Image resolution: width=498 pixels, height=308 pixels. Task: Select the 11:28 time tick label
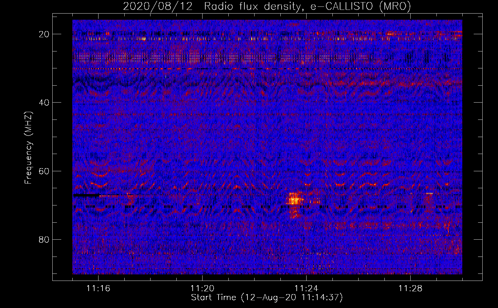[x=410, y=289]
